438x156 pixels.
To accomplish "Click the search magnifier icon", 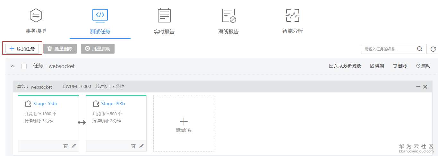I will 419,49.
